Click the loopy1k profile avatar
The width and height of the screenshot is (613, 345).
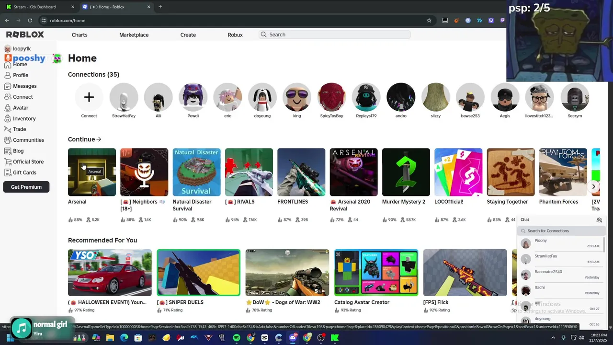7,49
